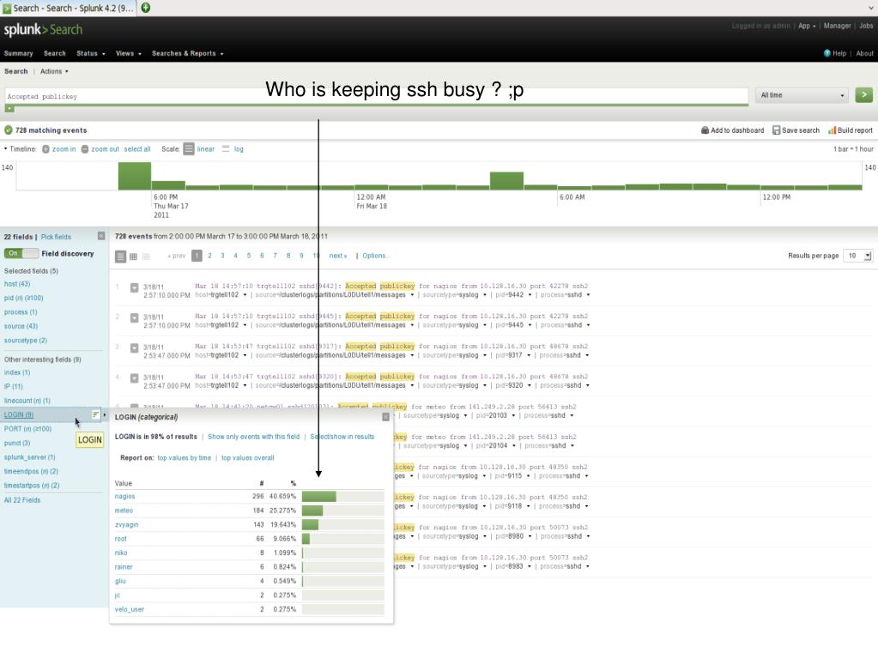Click the sourcetype (2) field
The width and height of the screenshot is (878, 658).
click(x=25, y=341)
